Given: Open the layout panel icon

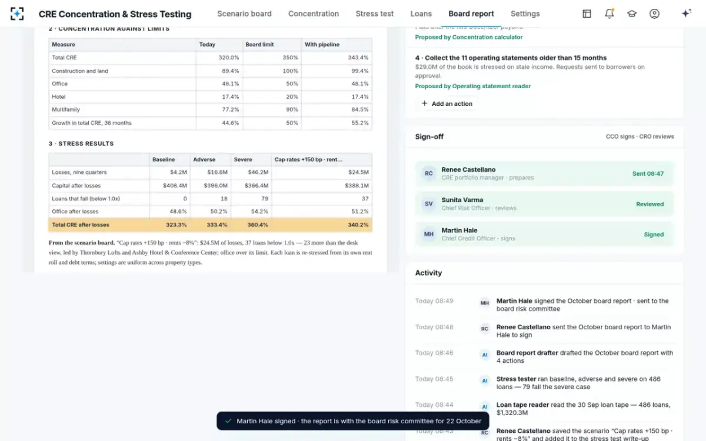Looking at the screenshot, I should point(587,14).
